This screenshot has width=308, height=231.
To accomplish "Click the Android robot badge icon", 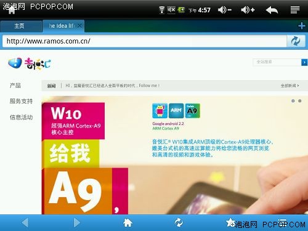I will click(160, 111).
